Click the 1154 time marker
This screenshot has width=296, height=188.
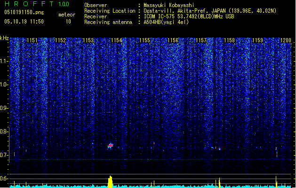point(117,40)
